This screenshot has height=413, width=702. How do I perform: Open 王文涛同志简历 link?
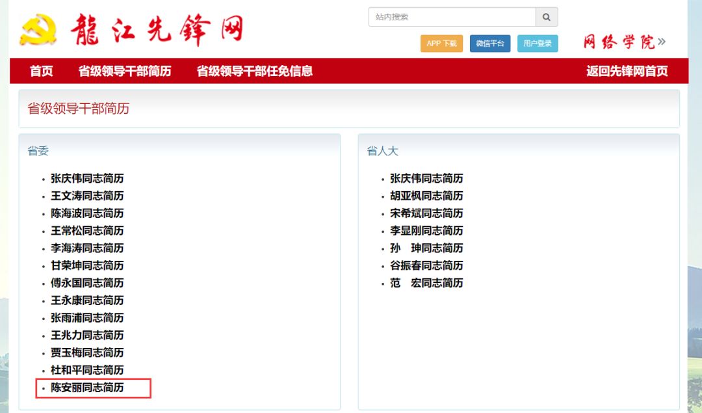click(87, 196)
